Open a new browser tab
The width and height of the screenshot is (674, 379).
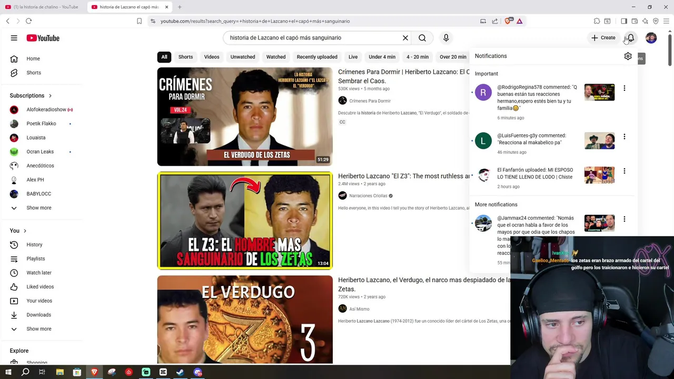[180, 7]
